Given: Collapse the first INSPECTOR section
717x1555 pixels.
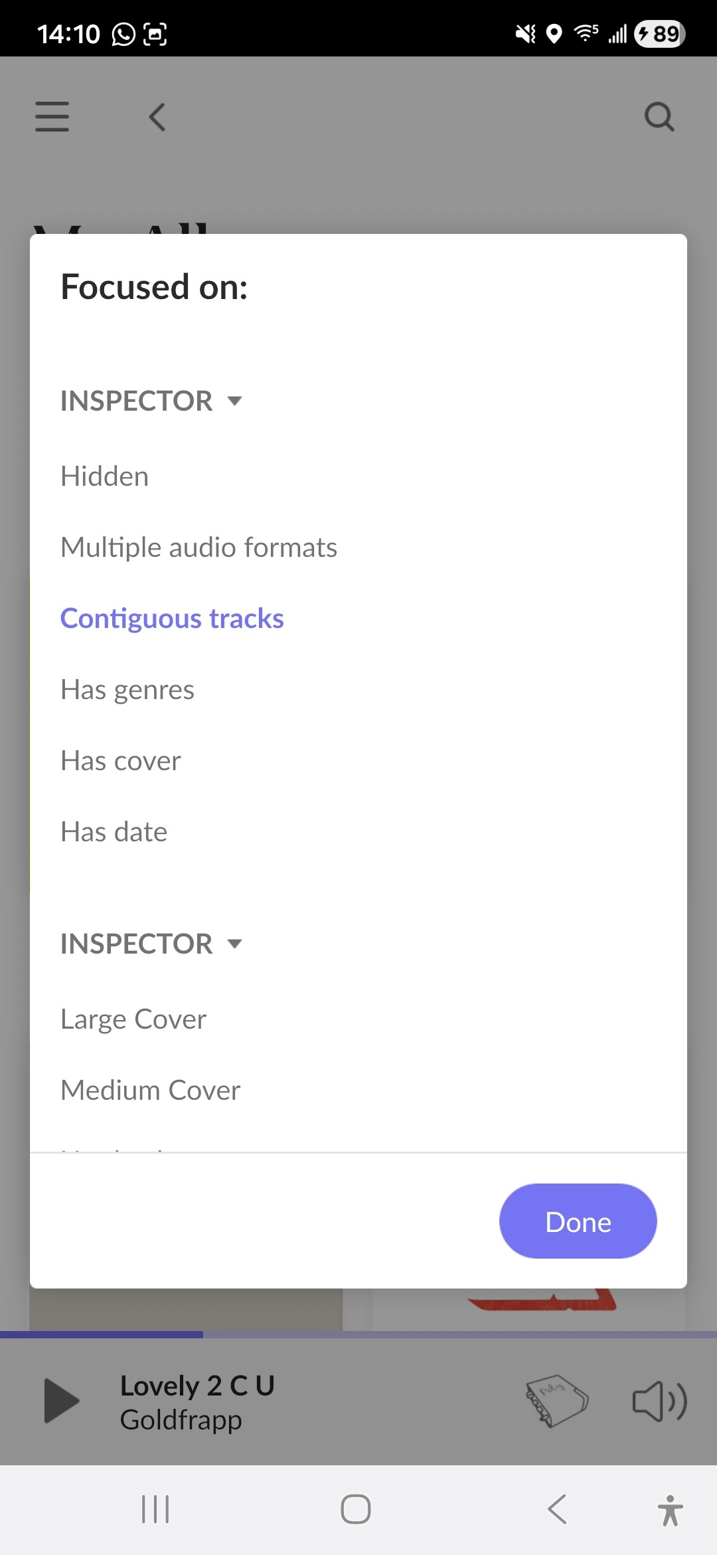Looking at the screenshot, I should tap(151, 401).
